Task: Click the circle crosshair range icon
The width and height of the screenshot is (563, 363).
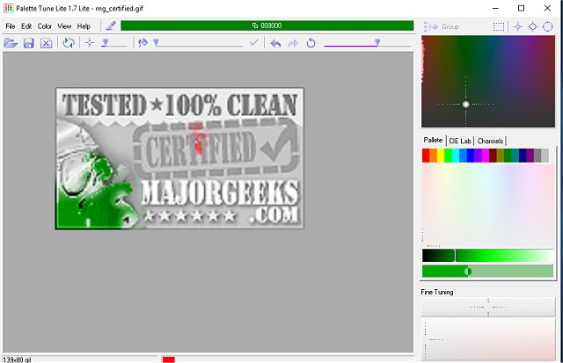Action: coord(548,26)
